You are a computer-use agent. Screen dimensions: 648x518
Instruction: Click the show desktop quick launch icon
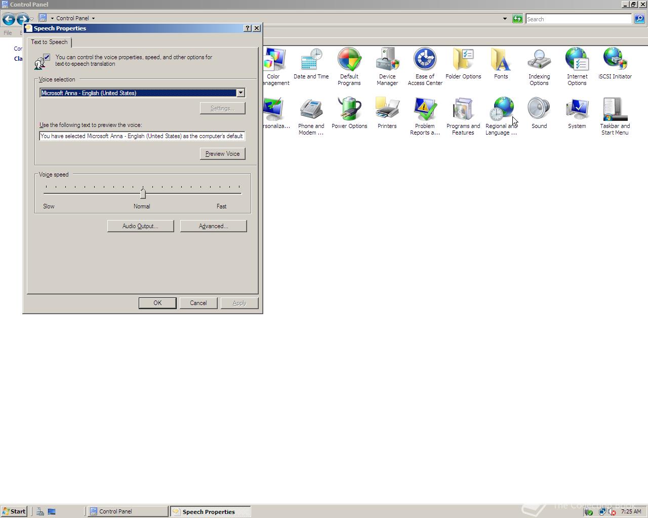click(52, 511)
